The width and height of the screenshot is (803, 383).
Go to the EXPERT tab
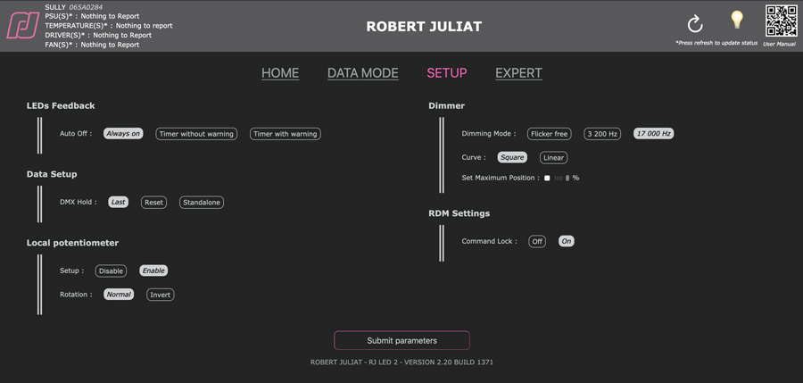coord(518,73)
